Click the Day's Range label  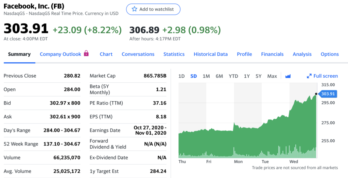point(17,131)
